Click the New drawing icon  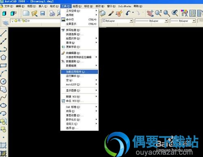click(x=26, y=13)
